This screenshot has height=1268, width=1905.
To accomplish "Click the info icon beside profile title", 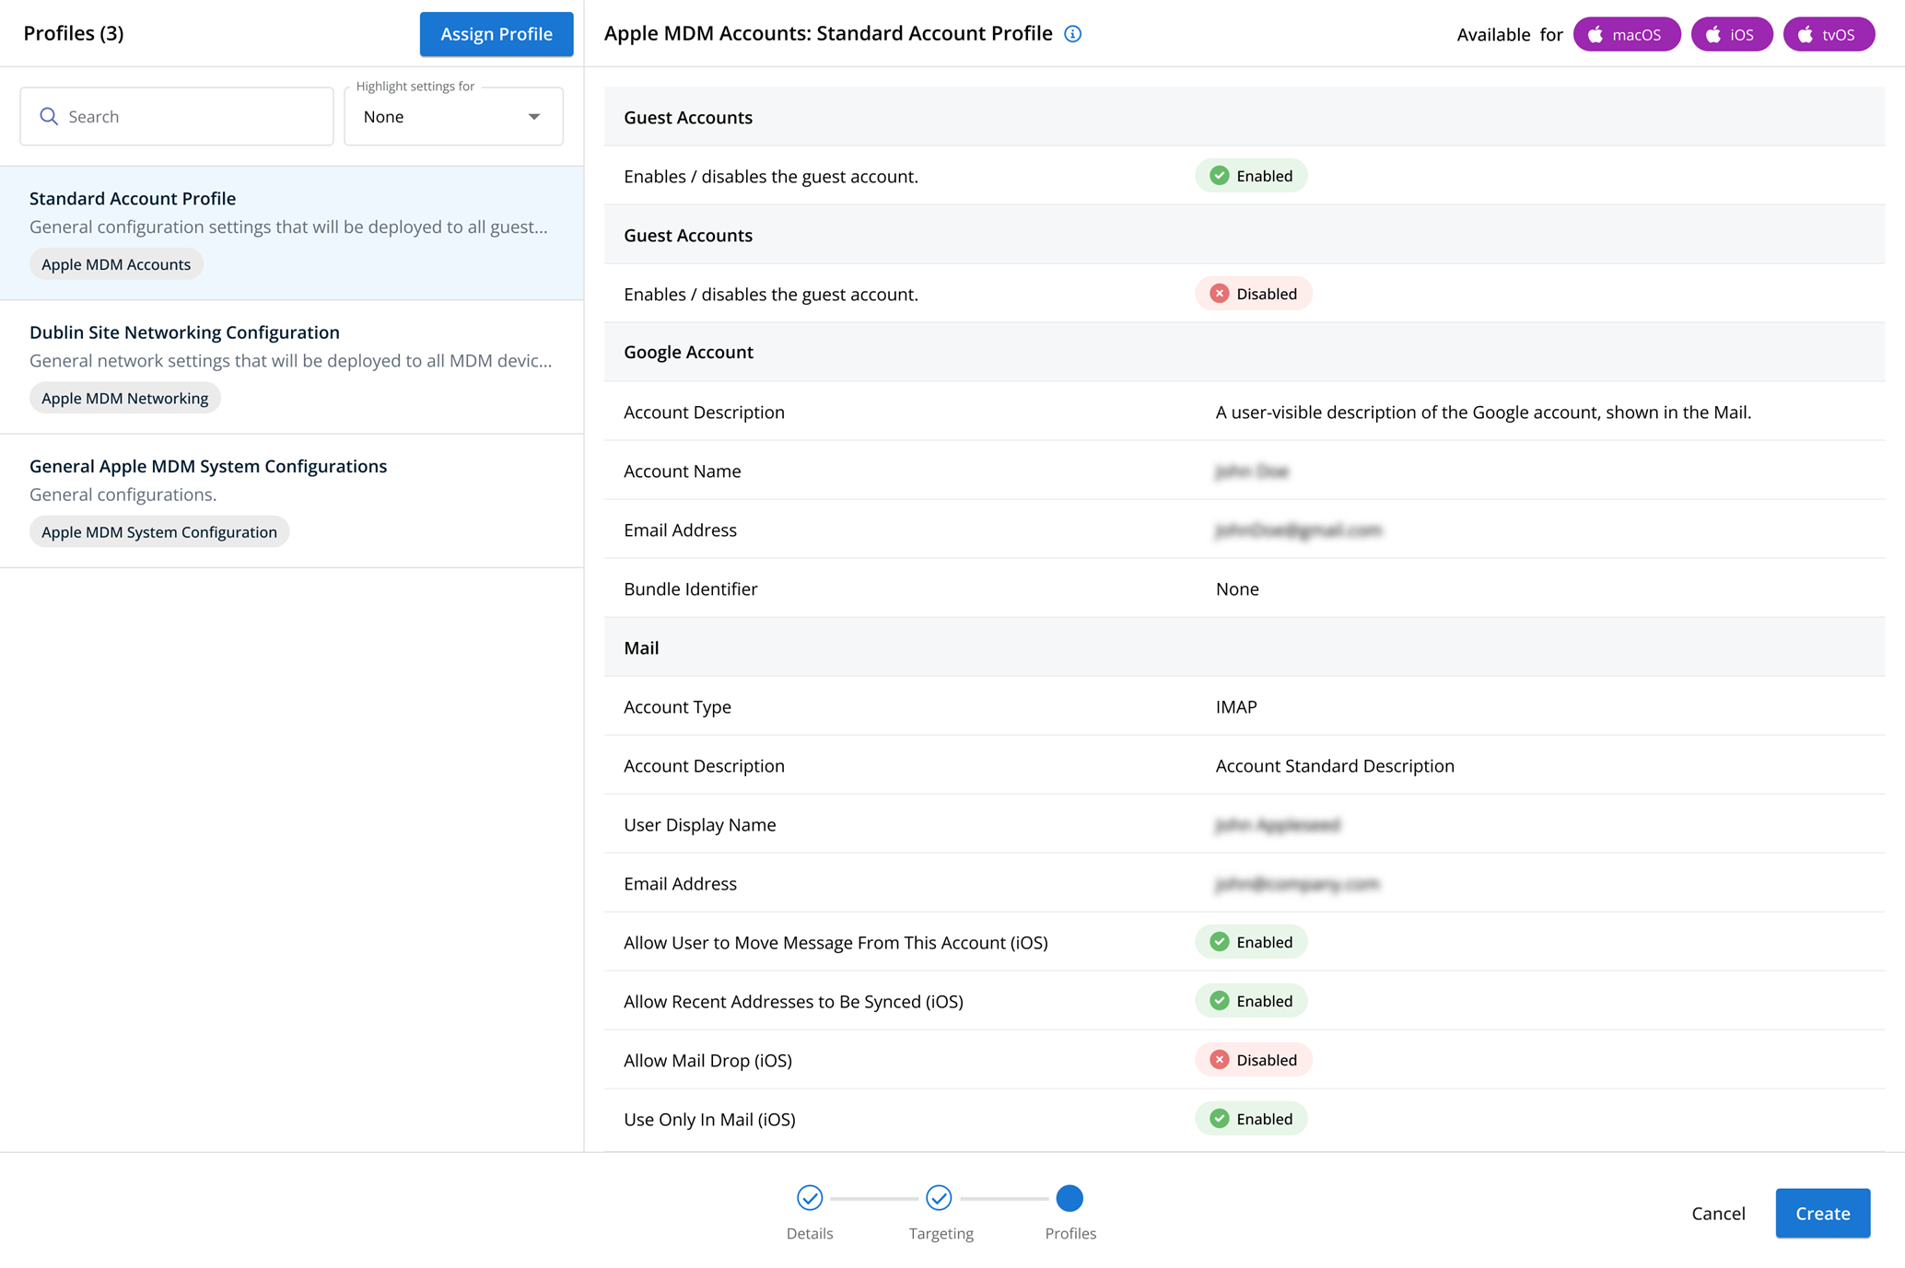I will [x=1072, y=34].
